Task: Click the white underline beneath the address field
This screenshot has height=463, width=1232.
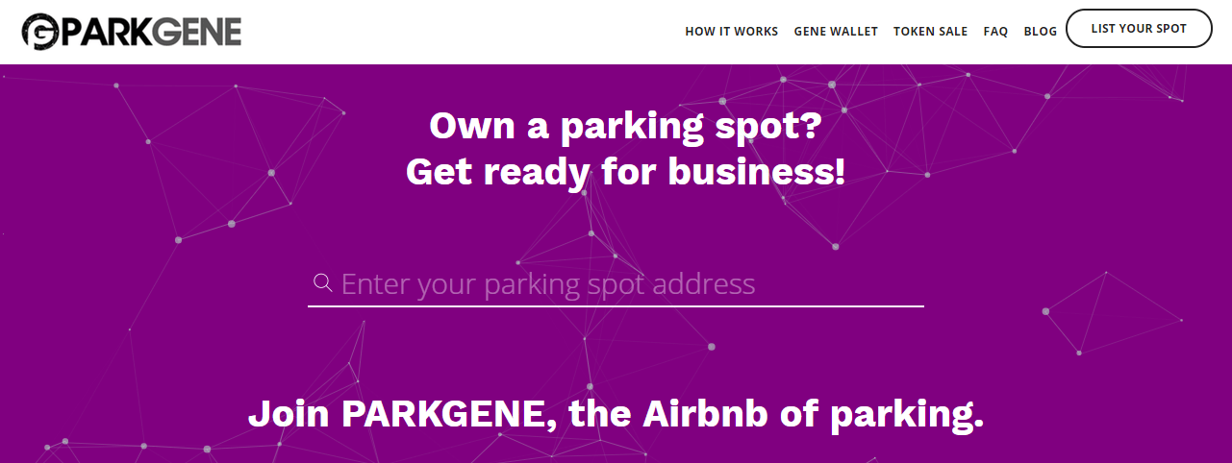Action: coord(616,306)
